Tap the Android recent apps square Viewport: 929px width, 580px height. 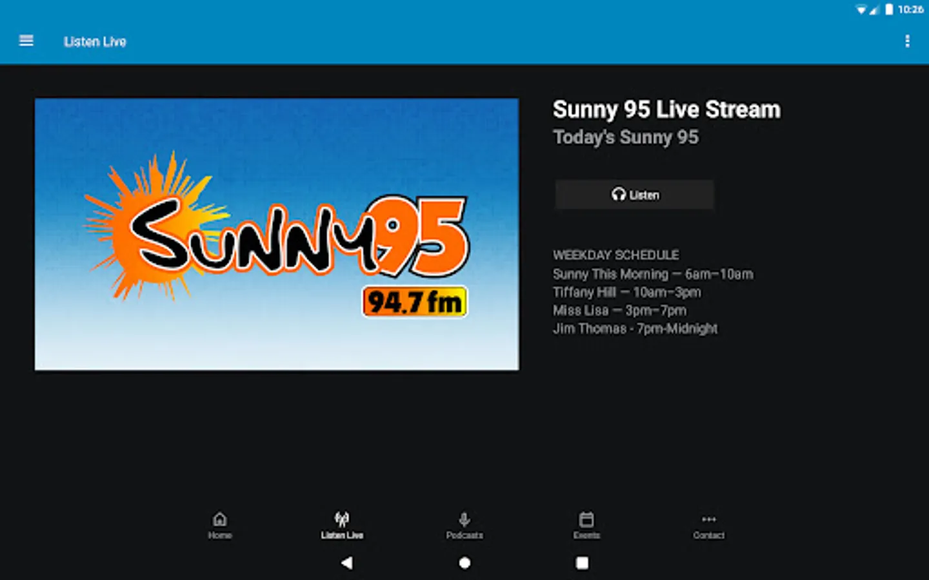[582, 563]
